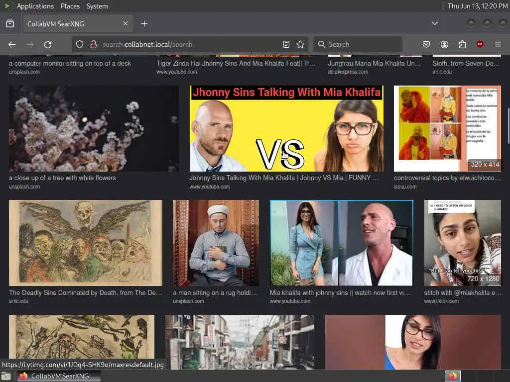
Task: Expand the list all tabs chevron
Action: (x=434, y=23)
